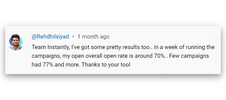Open the @Rehdhilsiyad profile link
The width and height of the screenshot is (226, 100).
coord(50,36)
